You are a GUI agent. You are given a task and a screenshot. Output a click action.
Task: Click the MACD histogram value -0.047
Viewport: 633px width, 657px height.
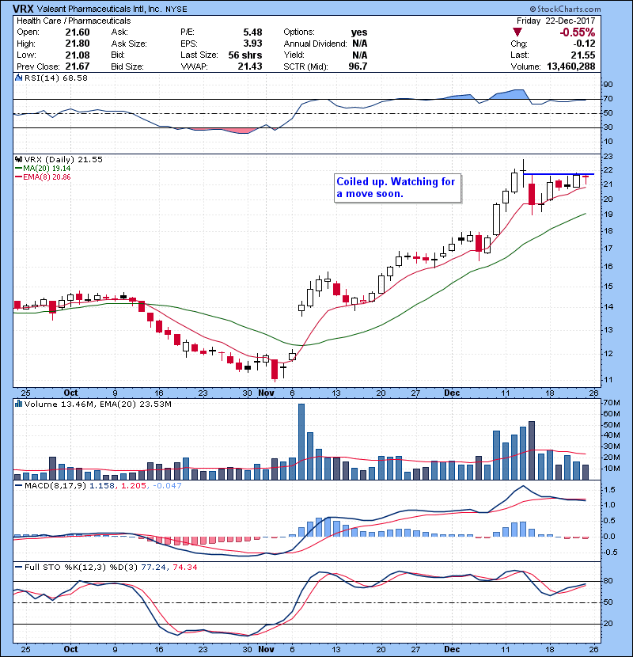167,486
